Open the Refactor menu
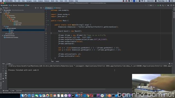Viewport: 175px width, 98px height. click(x=47, y=1)
